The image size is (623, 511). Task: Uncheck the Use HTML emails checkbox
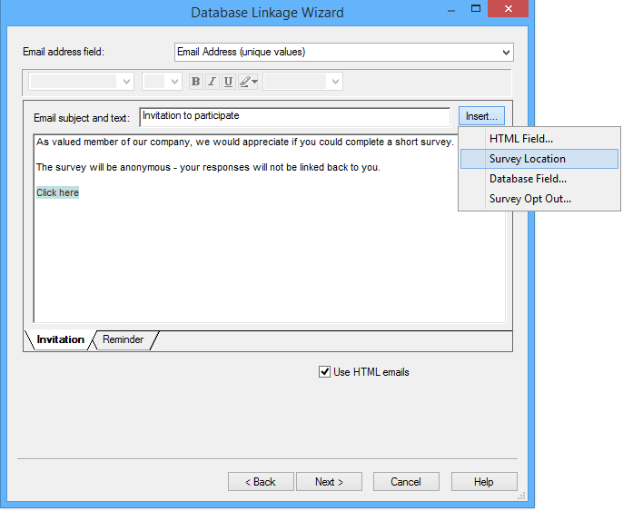click(324, 372)
